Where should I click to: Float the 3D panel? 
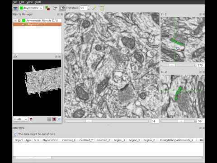(56, 57)
